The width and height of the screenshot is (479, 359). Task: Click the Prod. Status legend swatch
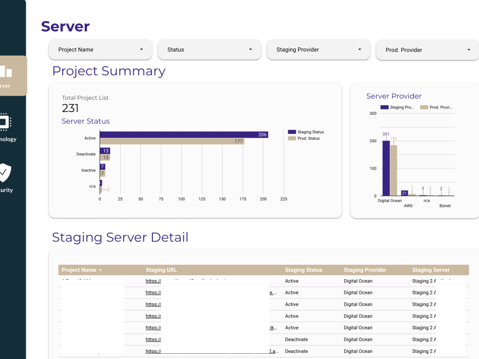point(292,138)
